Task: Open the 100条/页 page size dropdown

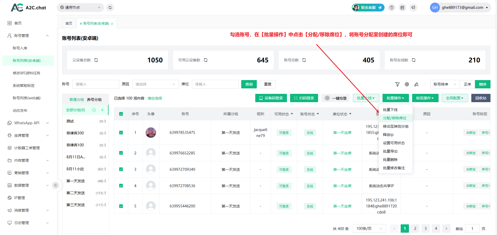Action: [369, 229]
